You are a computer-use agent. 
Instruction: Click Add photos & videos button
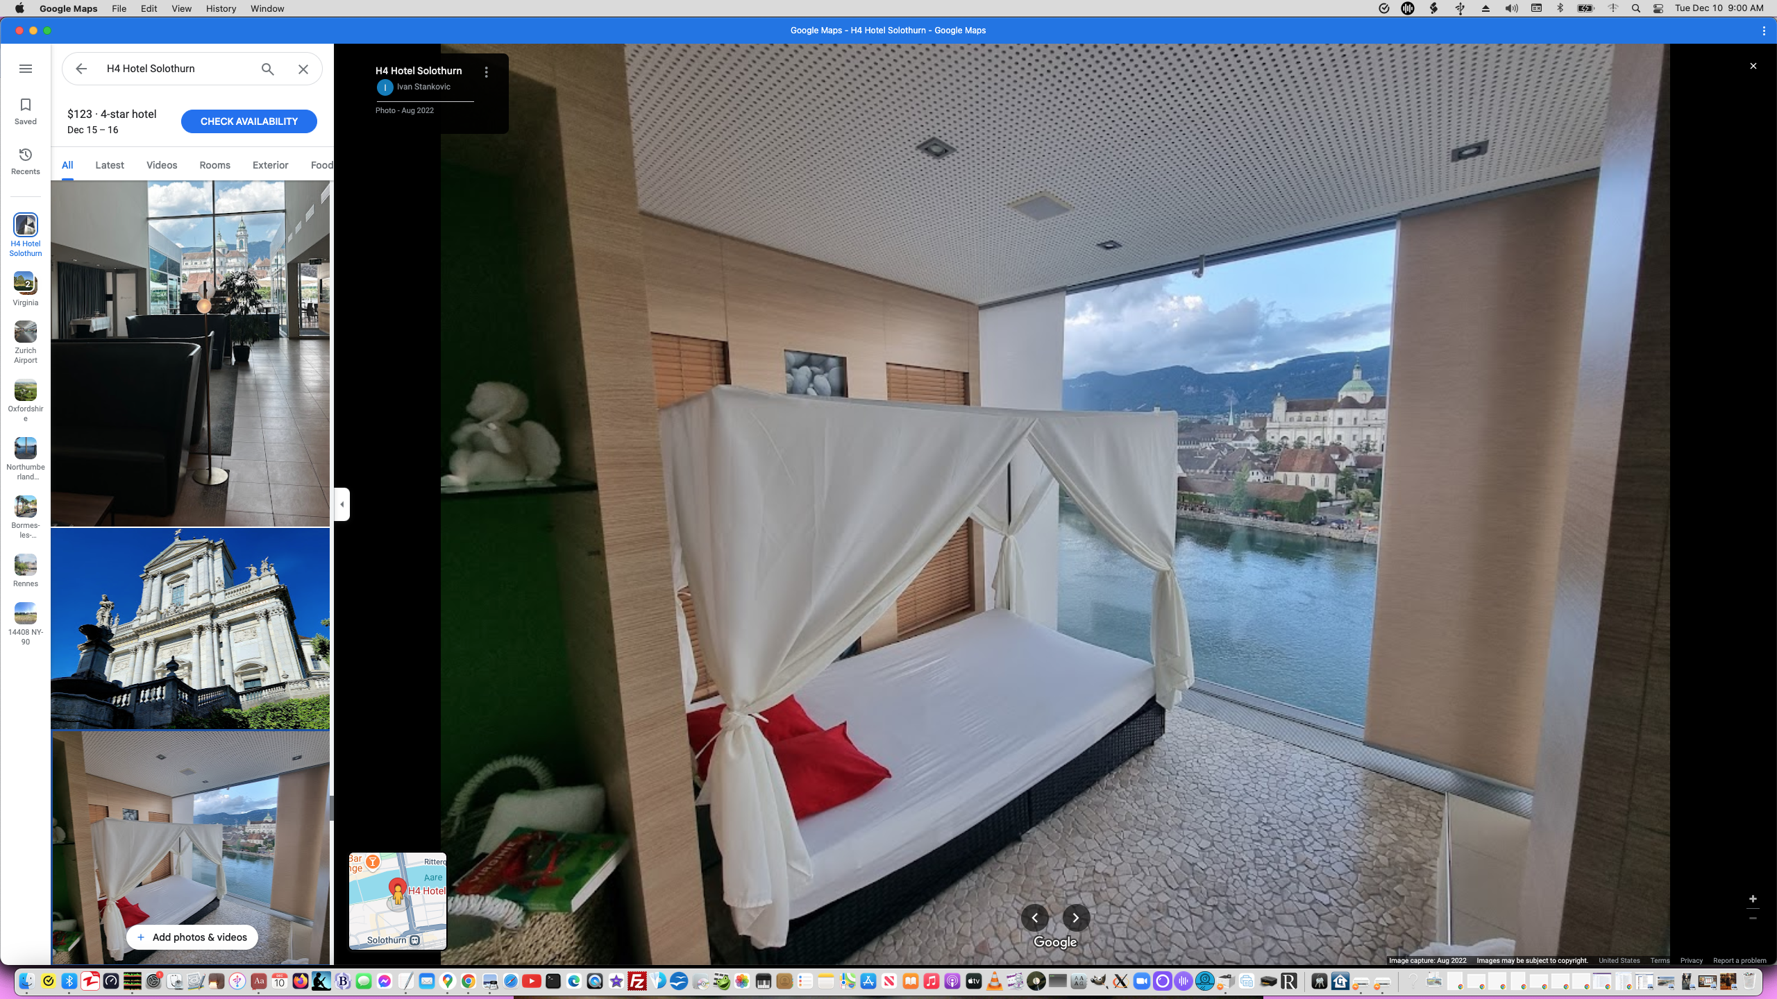tap(192, 937)
